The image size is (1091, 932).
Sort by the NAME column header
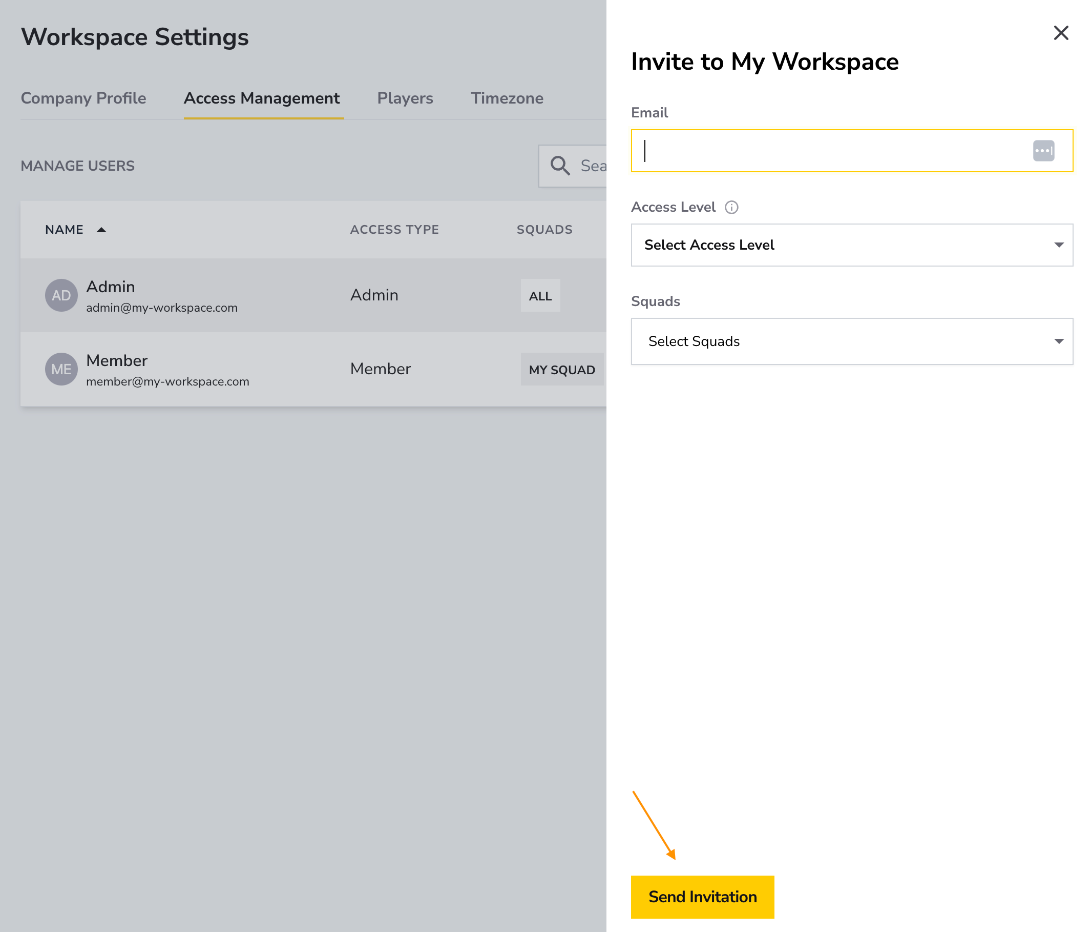64,230
